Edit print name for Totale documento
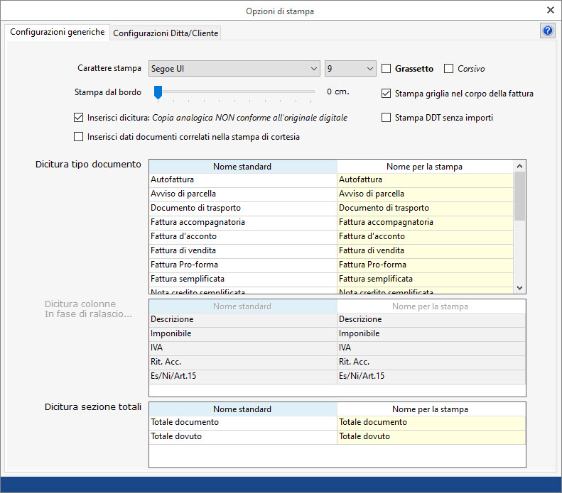 click(x=431, y=422)
